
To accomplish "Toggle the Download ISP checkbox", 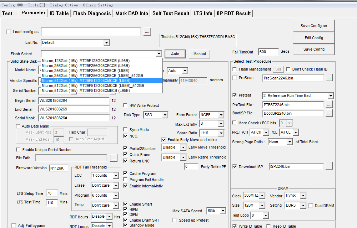I will point(235,166).
